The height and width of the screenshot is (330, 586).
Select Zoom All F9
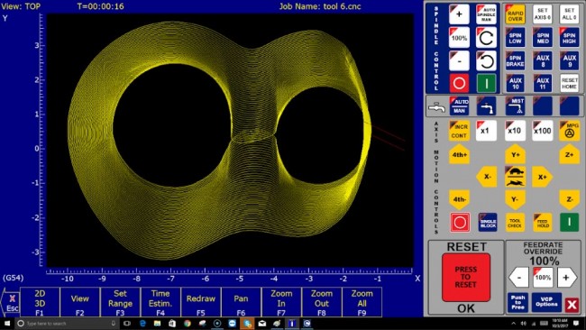[362, 302]
